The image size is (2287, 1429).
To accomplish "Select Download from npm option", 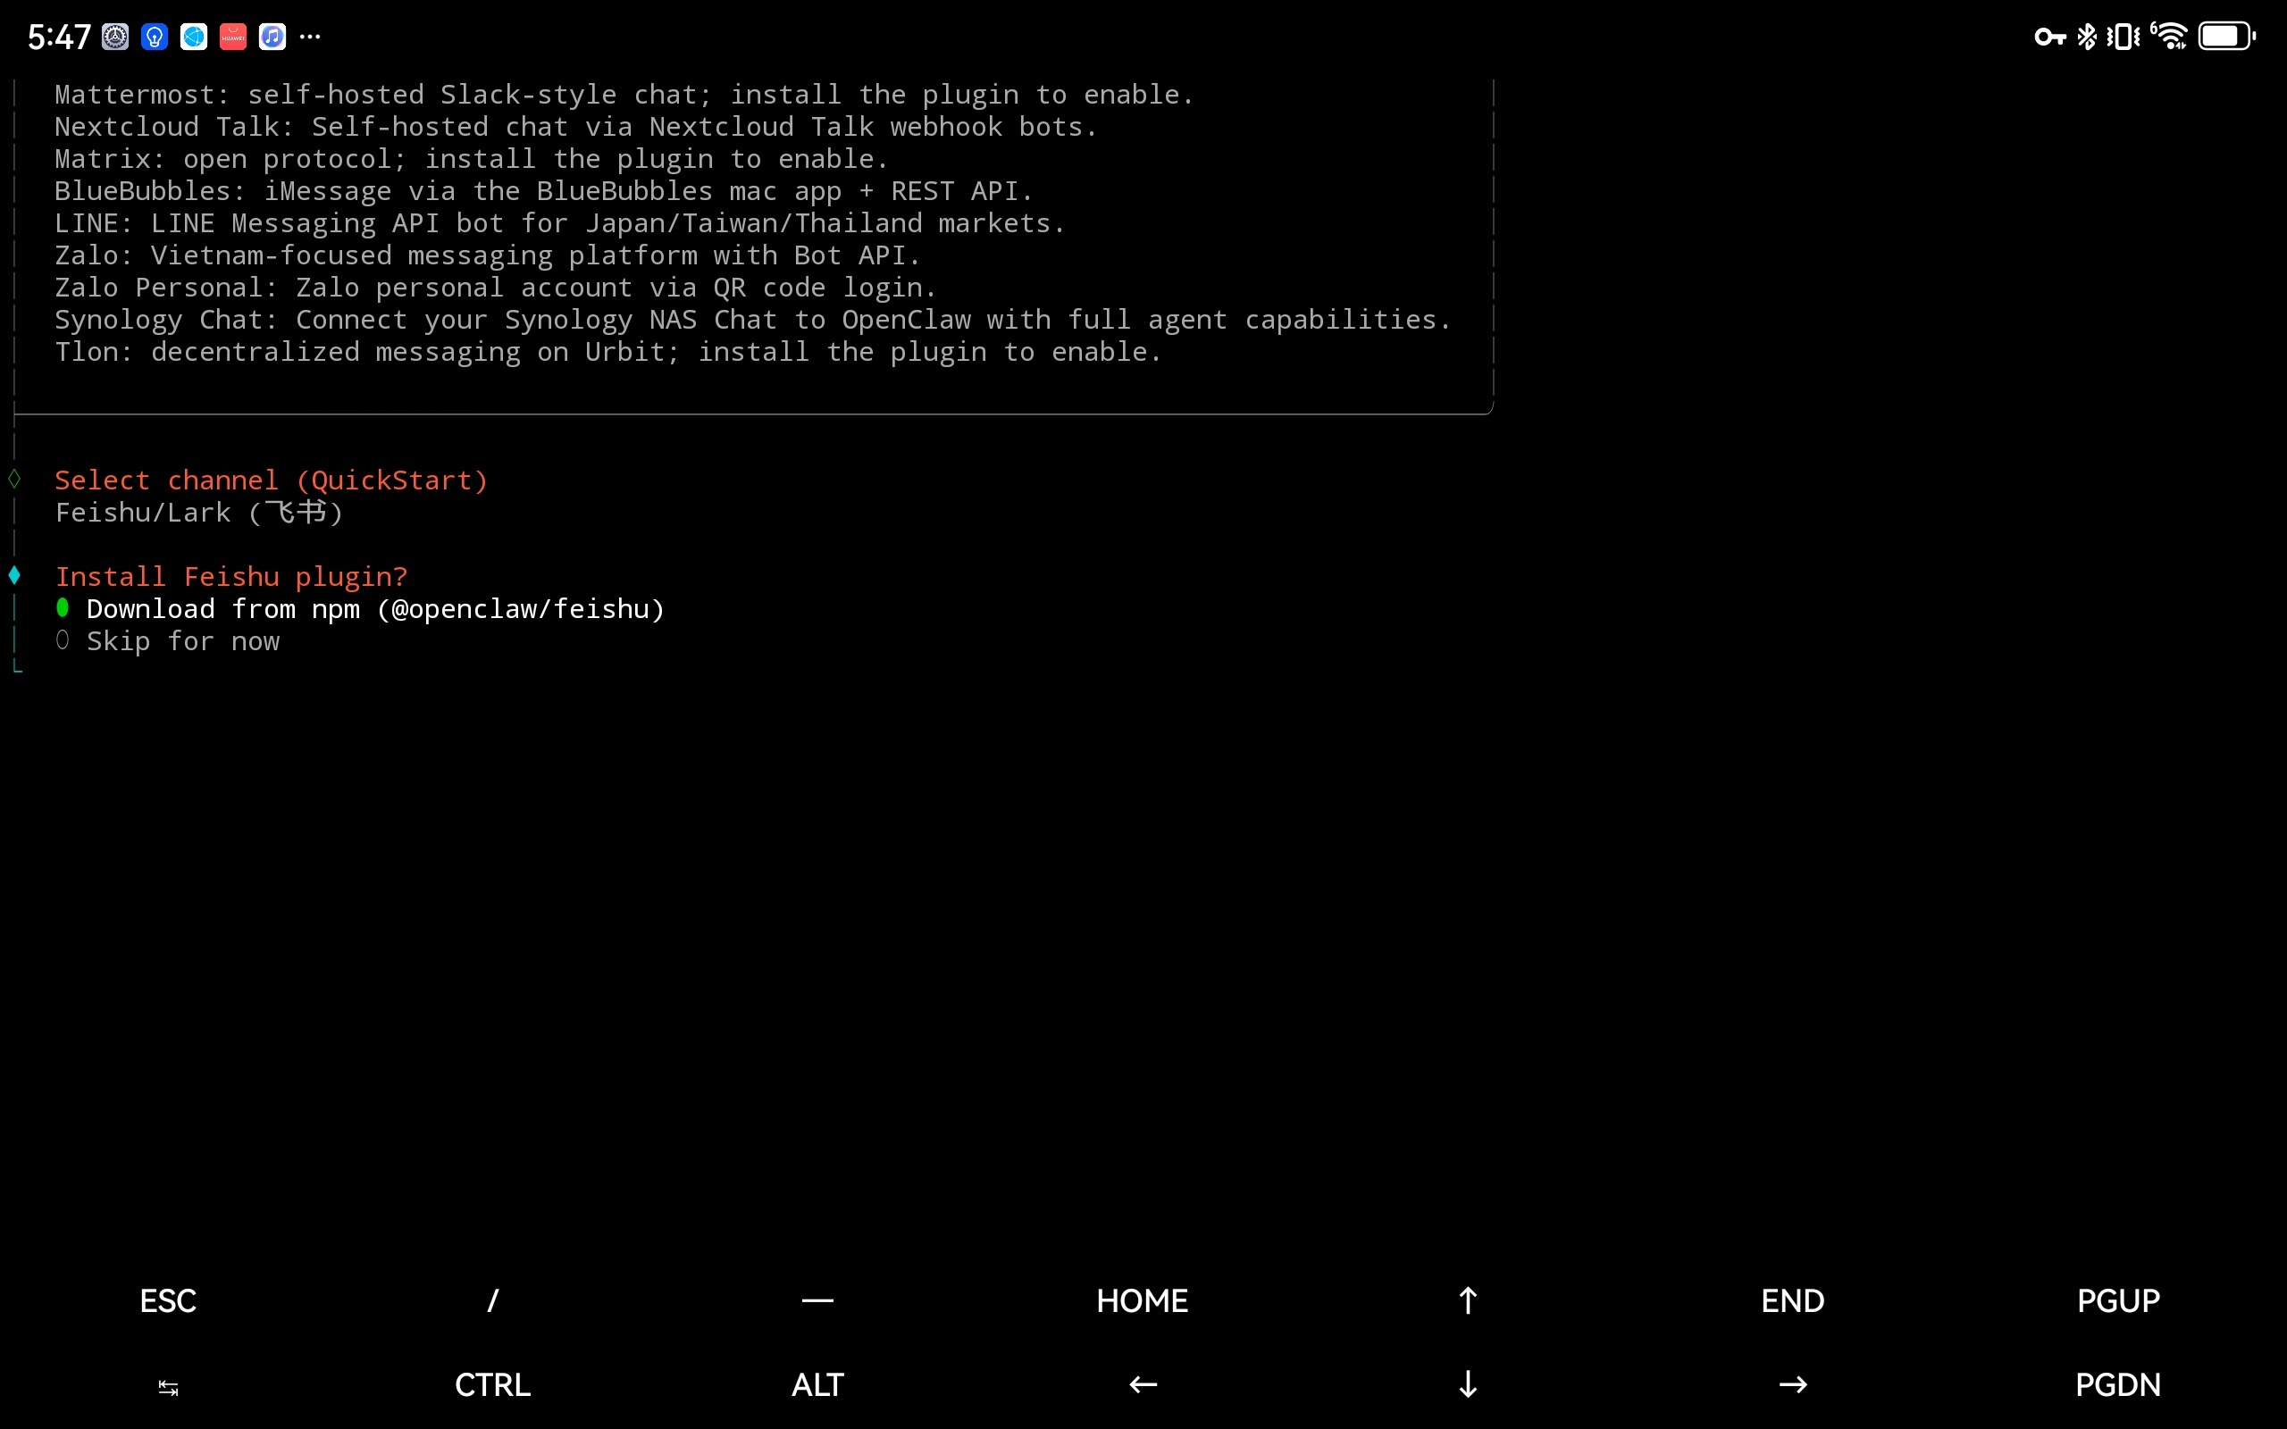I will [374, 610].
